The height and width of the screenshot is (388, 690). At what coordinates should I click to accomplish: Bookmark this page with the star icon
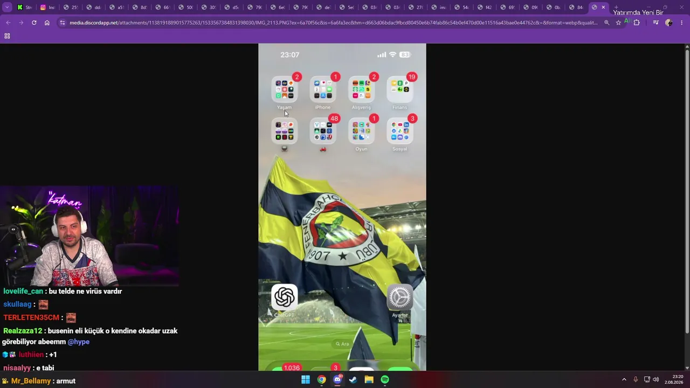(618, 23)
